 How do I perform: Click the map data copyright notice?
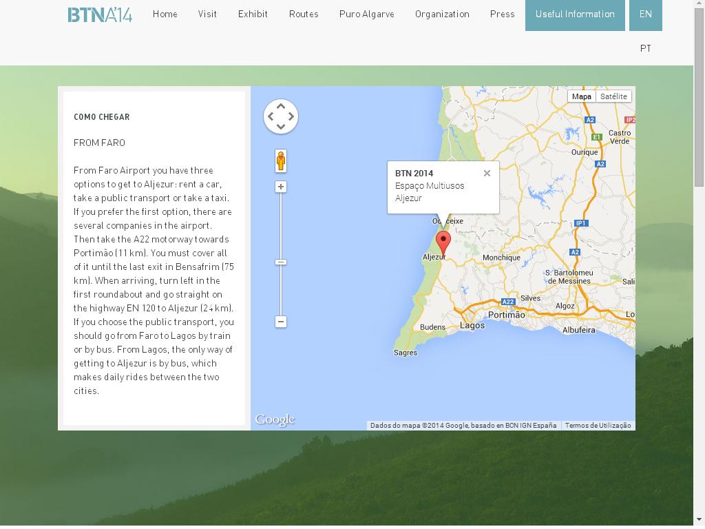tap(463, 426)
